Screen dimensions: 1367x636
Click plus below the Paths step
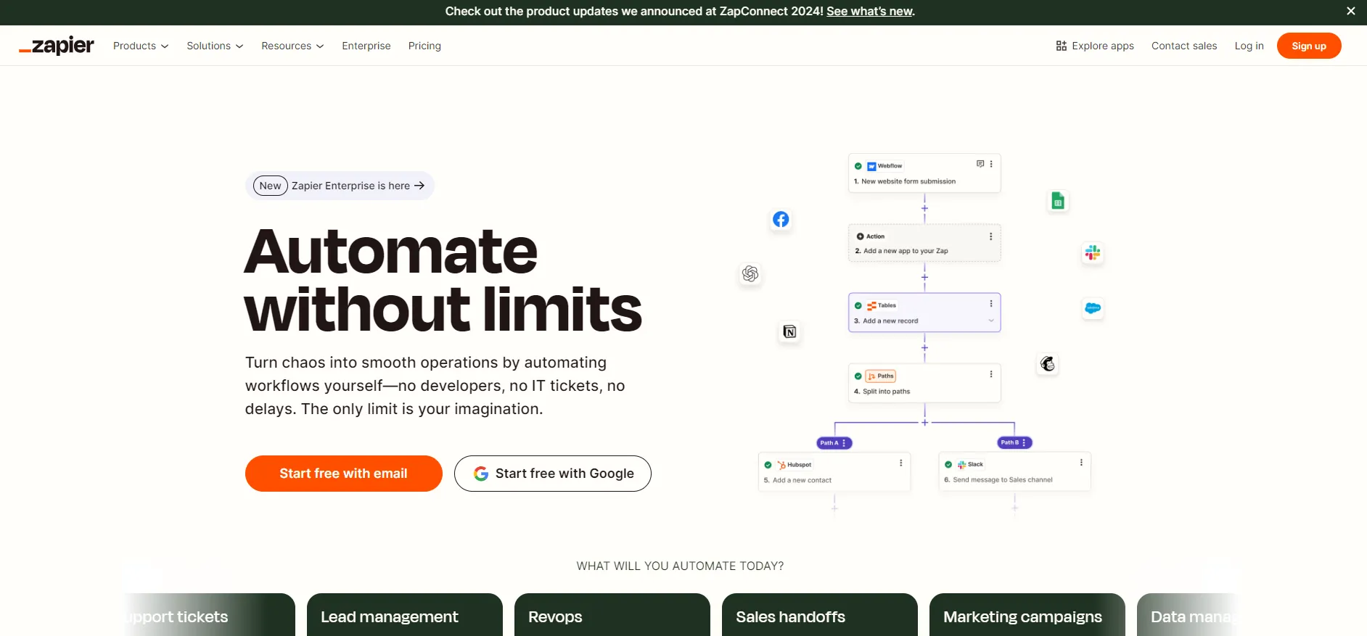coord(924,422)
